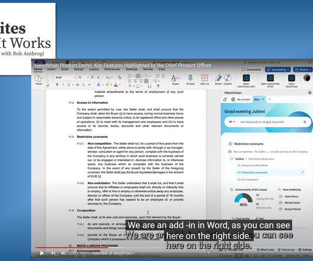Click the Open Henchman ribbon button
The height and width of the screenshot is (261, 313).
[x=291, y=81]
